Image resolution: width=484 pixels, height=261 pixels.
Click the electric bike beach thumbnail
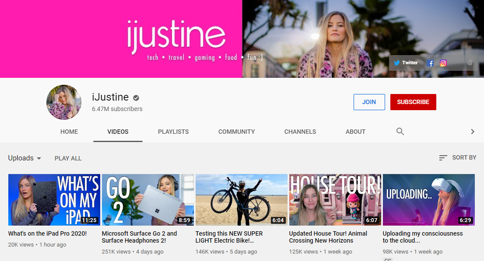point(242,200)
